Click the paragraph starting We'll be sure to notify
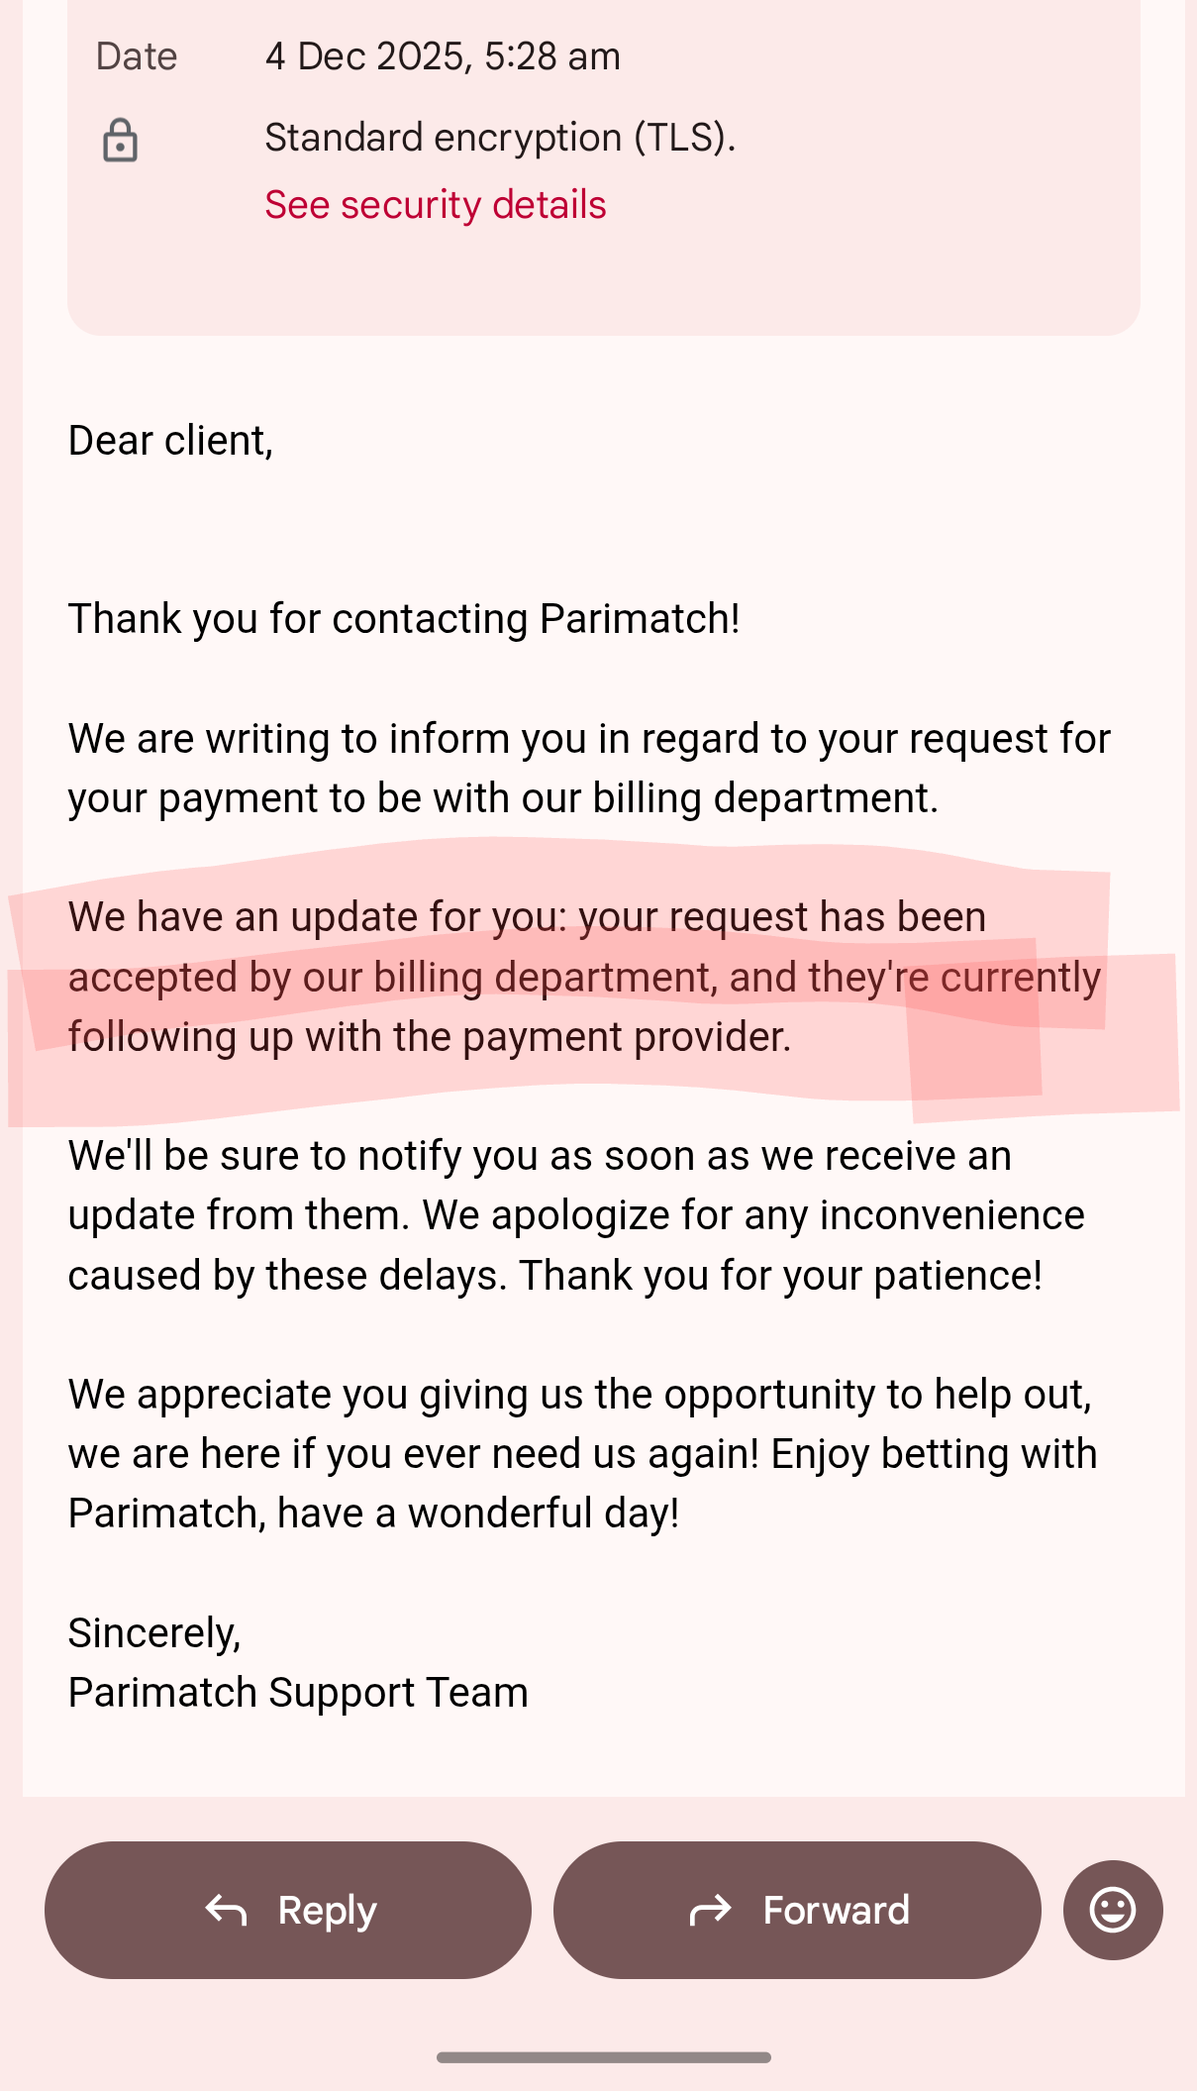This screenshot has height=2091, width=1197. point(576,1215)
